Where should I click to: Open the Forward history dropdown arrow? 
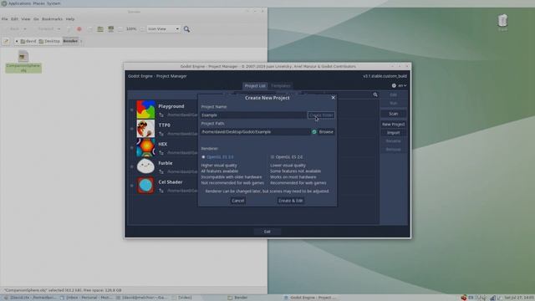[59, 29]
